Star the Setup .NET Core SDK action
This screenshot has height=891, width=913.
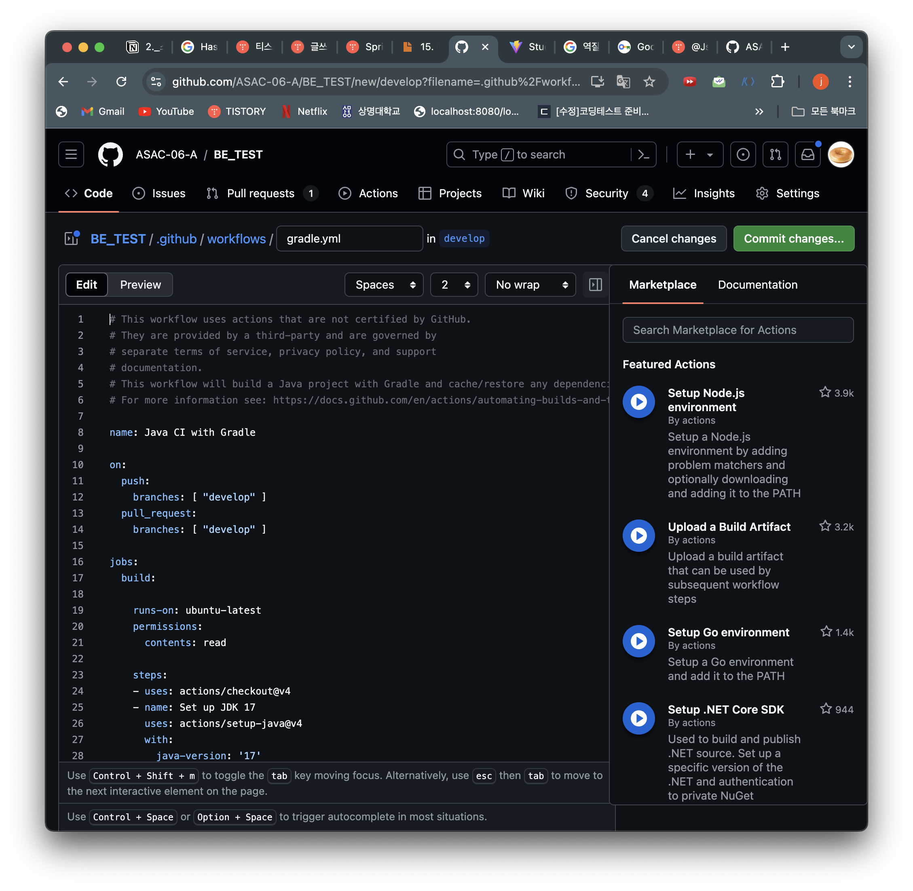point(826,709)
